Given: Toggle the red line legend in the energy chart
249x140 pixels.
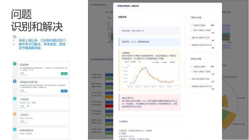Looking at the screenshot, I should (155, 62).
